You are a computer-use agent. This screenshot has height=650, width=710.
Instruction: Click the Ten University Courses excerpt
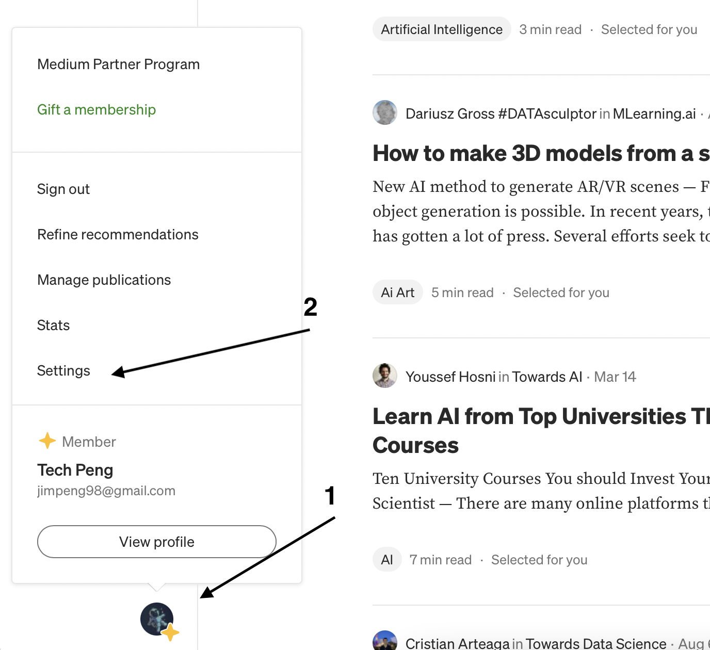click(x=541, y=491)
